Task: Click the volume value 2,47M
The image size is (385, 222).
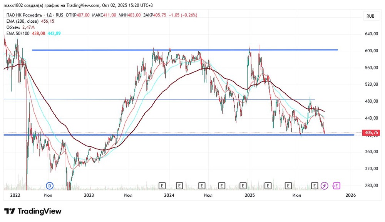Action: point(28,27)
